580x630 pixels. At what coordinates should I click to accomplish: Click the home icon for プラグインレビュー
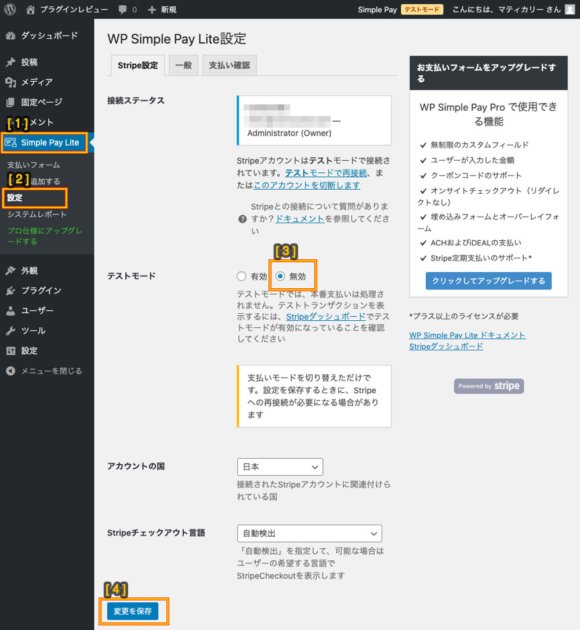[31, 10]
